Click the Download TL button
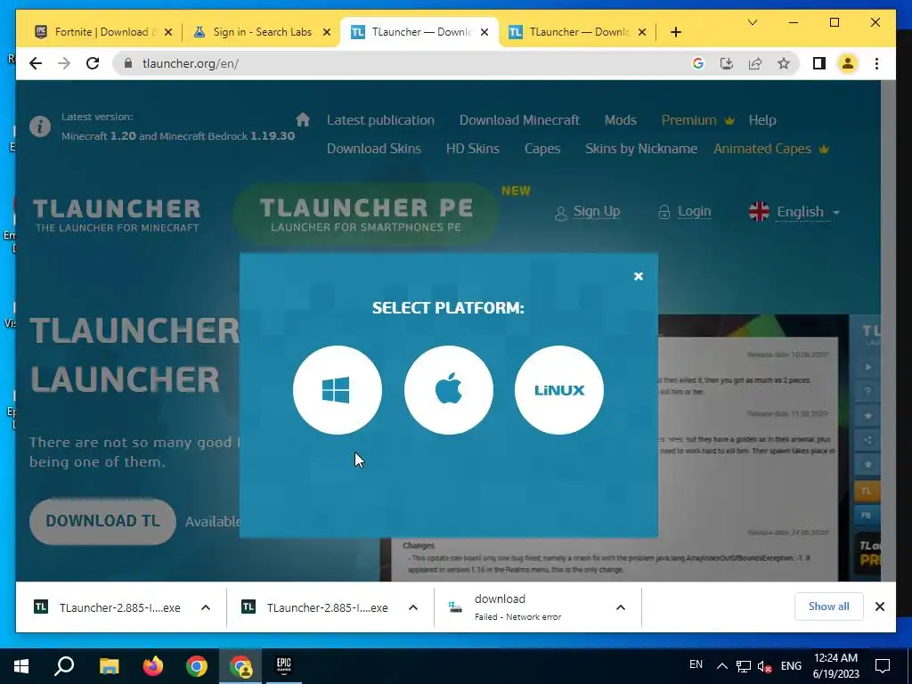 pos(102,521)
